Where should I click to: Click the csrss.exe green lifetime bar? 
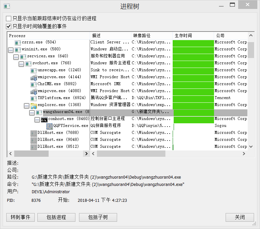pos(193,43)
